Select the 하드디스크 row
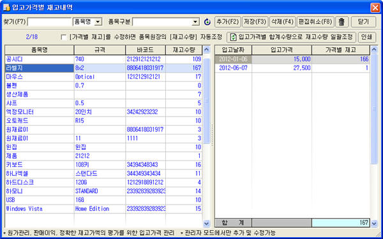The image size is (383, 239). point(103,182)
